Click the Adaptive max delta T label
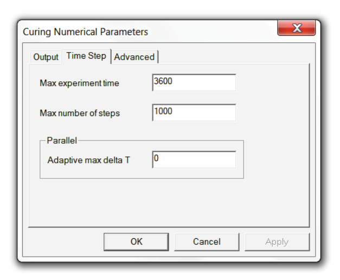 pos(88,161)
